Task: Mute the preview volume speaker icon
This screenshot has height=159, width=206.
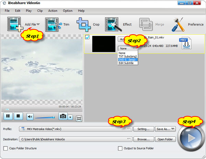Action: (x=30, y=117)
